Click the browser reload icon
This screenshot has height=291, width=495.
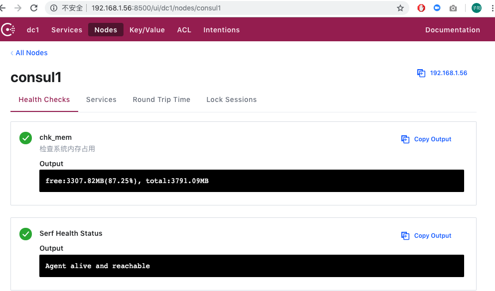click(34, 8)
